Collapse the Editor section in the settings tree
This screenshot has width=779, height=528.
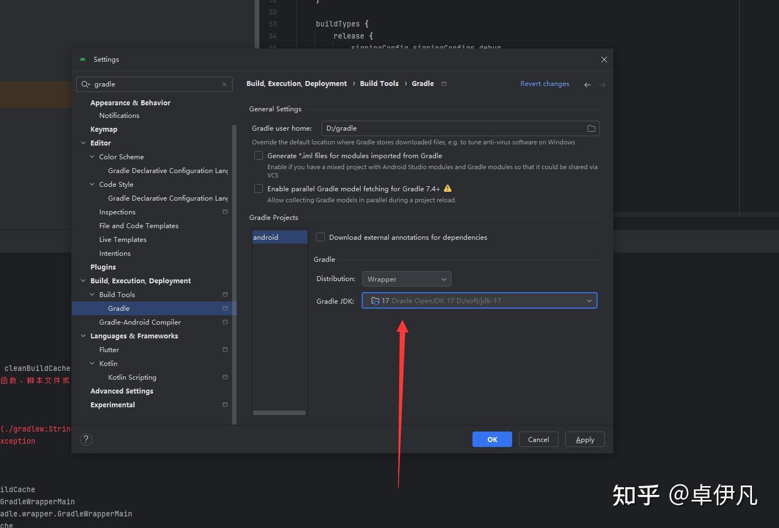click(x=83, y=143)
